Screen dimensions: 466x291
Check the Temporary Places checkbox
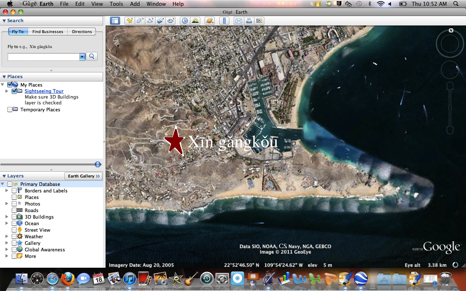pyautogui.click(x=10, y=109)
